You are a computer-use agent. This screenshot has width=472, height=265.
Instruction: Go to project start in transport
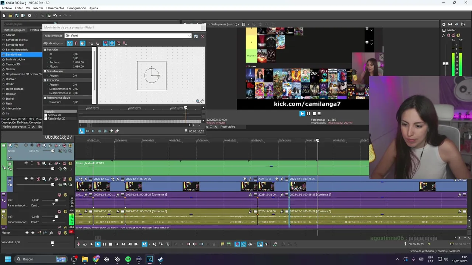click(117, 244)
